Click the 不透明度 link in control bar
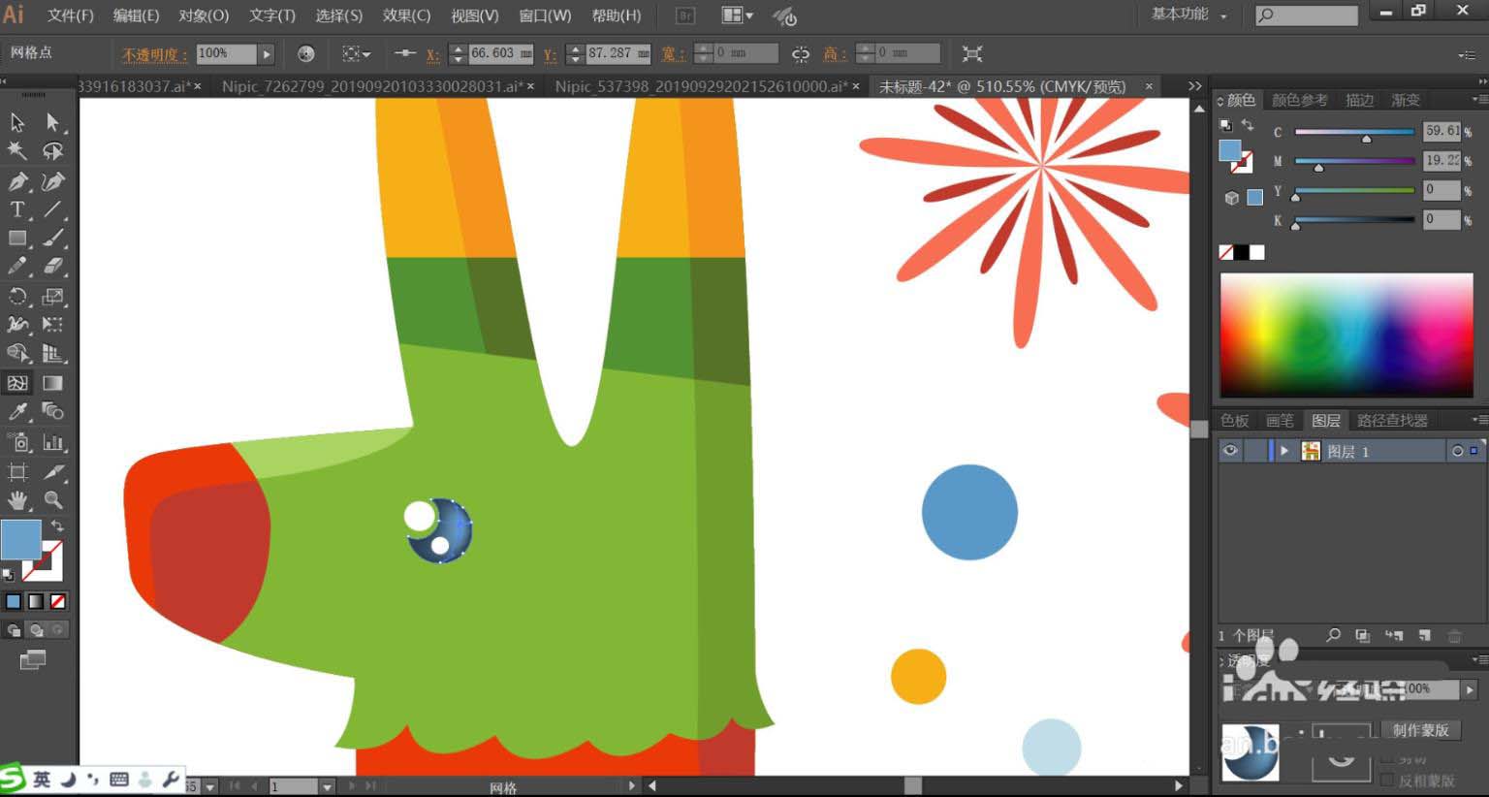Viewport: 1489px width, 797px height. point(154,54)
